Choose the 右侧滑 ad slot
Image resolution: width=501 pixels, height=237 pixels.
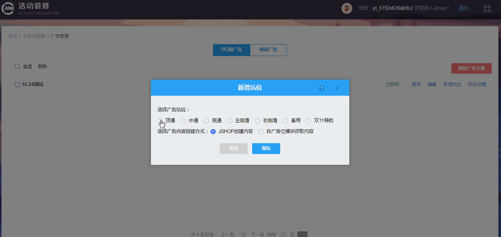point(257,121)
